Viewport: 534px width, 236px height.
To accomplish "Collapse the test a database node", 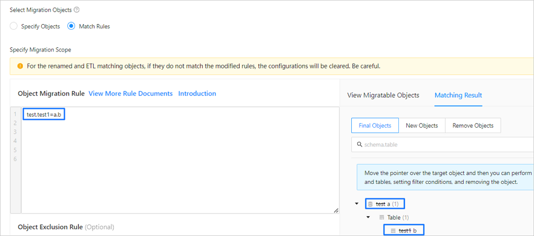I will coord(357,204).
